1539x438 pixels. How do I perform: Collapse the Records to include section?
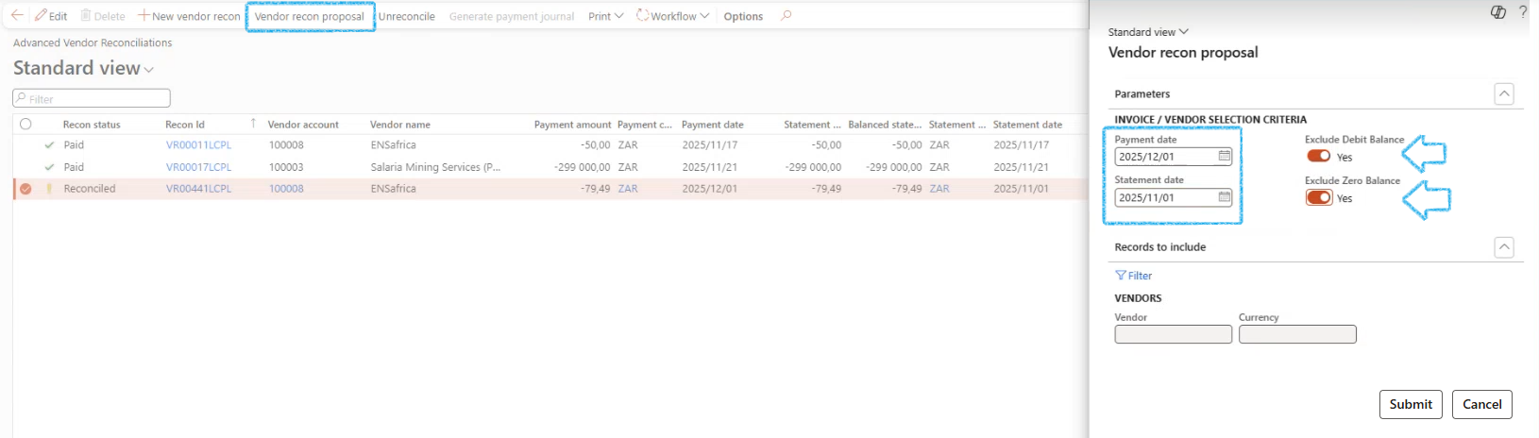pos(1504,247)
